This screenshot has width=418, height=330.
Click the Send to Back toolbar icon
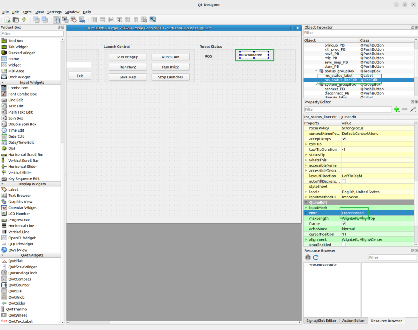(36, 20)
